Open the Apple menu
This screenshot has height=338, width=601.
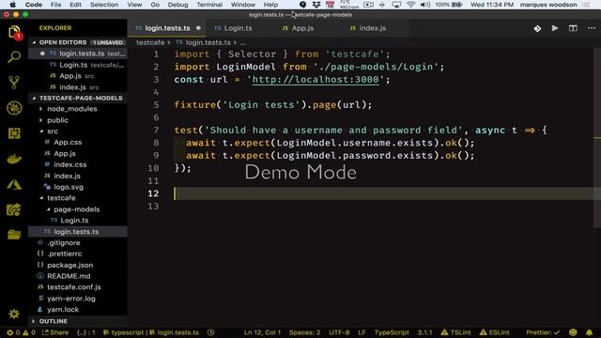[x=12, y=5]
